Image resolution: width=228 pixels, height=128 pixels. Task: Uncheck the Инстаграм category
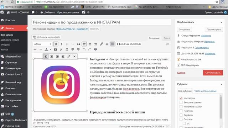(x=181, y=98)
